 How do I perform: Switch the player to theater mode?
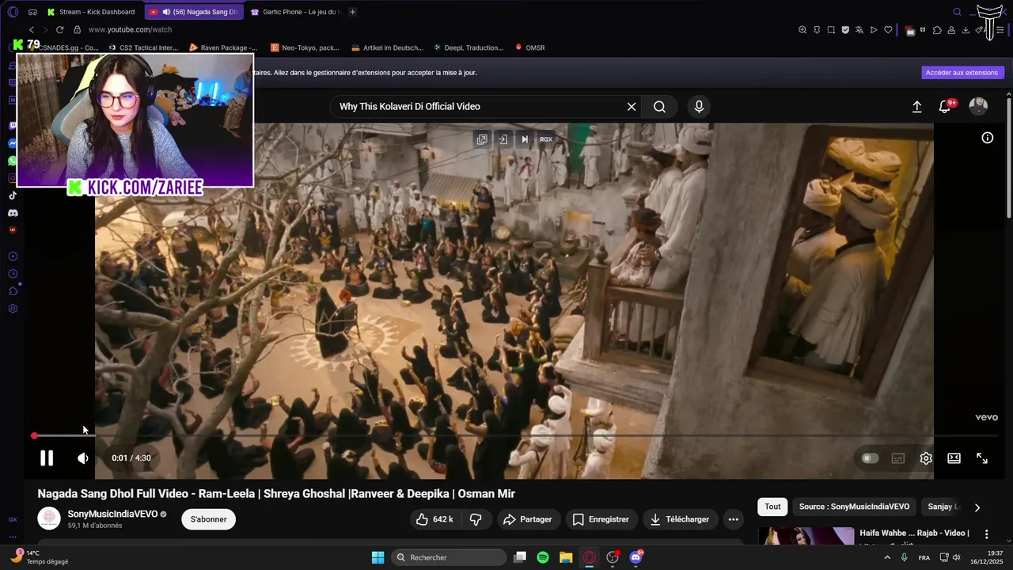tap(954, 458)
